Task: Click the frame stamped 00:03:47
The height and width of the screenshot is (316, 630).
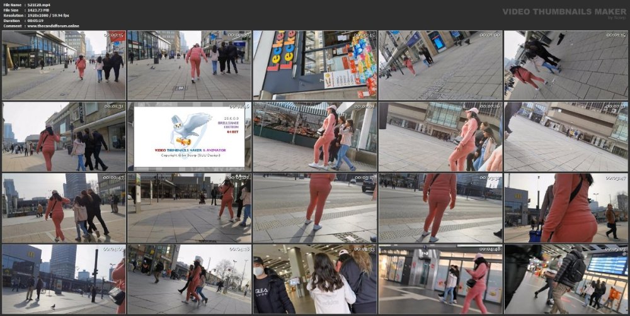Action: coord(566,208)
